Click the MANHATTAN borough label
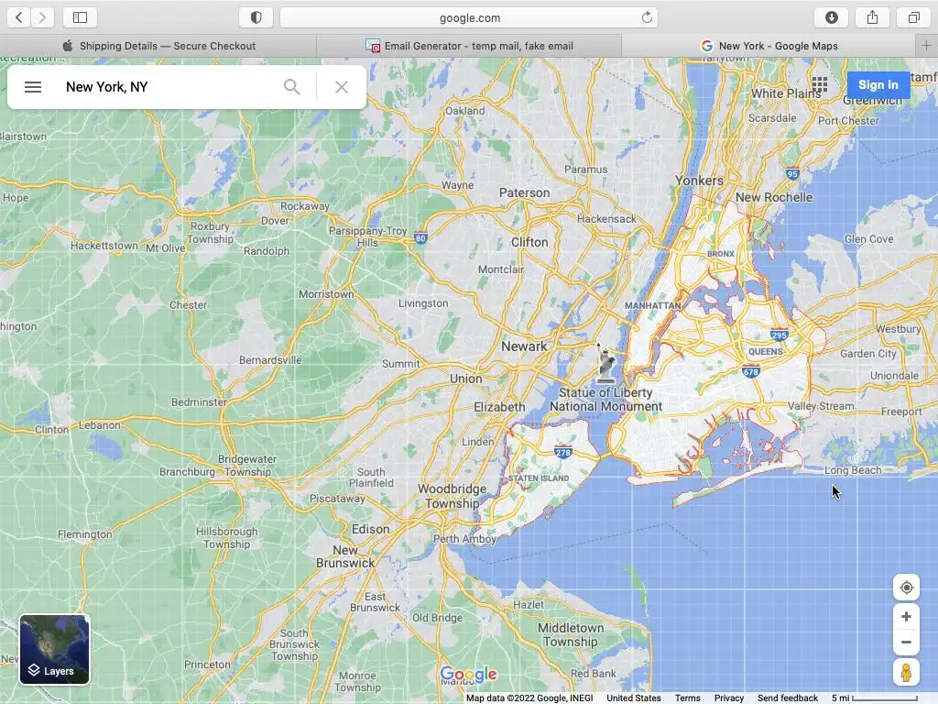Viewport: 938px width, 704px height. point(652,305)
